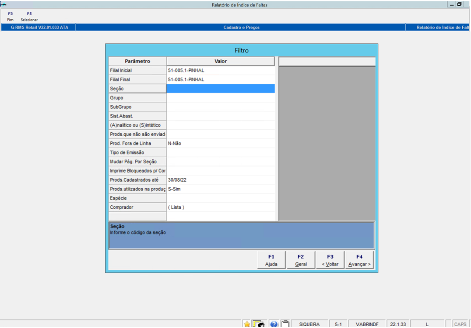Click the RMS application icon in title bar
Viewport: 471px width, 328px height.
click(x=4, y=4)
